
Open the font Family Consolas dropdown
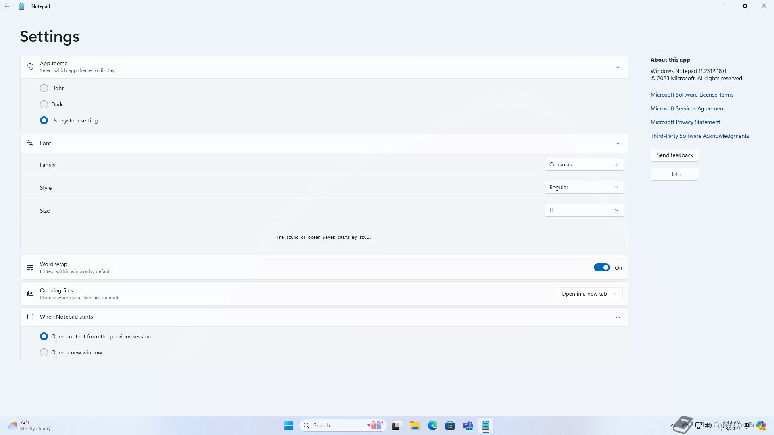coord(584,164)
